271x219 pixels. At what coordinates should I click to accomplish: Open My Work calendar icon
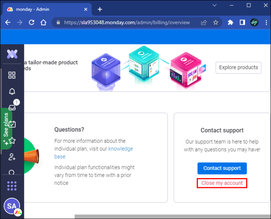(12, 124)
